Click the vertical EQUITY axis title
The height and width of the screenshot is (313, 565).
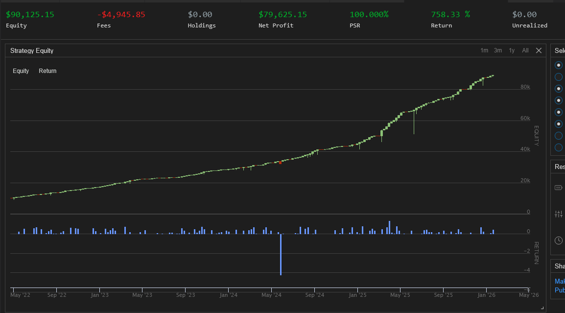click(536, 136)
